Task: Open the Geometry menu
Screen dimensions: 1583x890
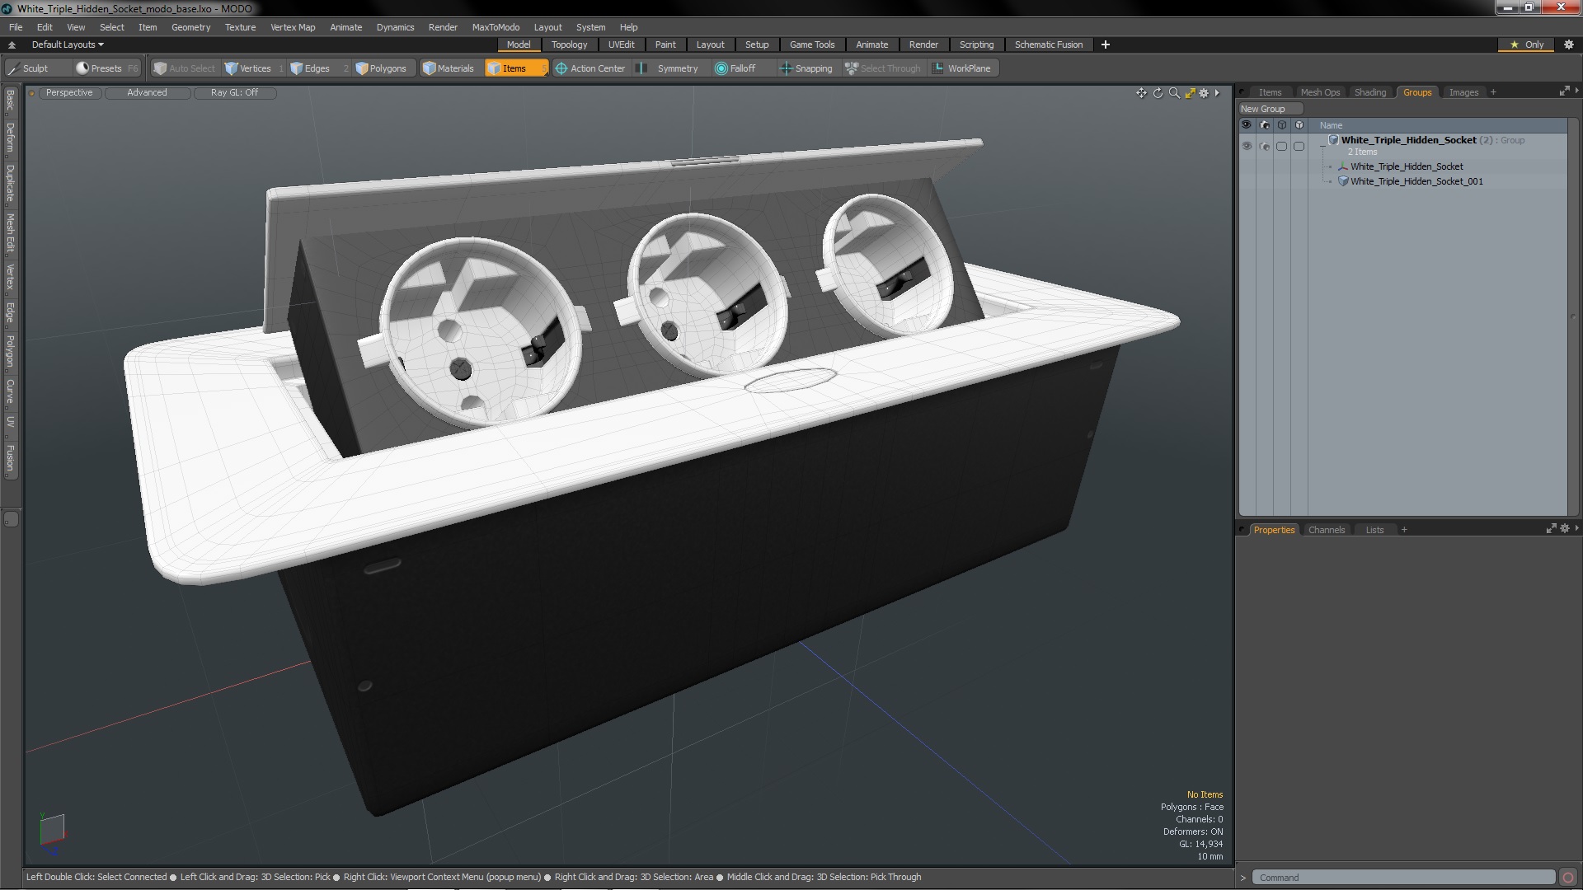Action: point(190,27)
